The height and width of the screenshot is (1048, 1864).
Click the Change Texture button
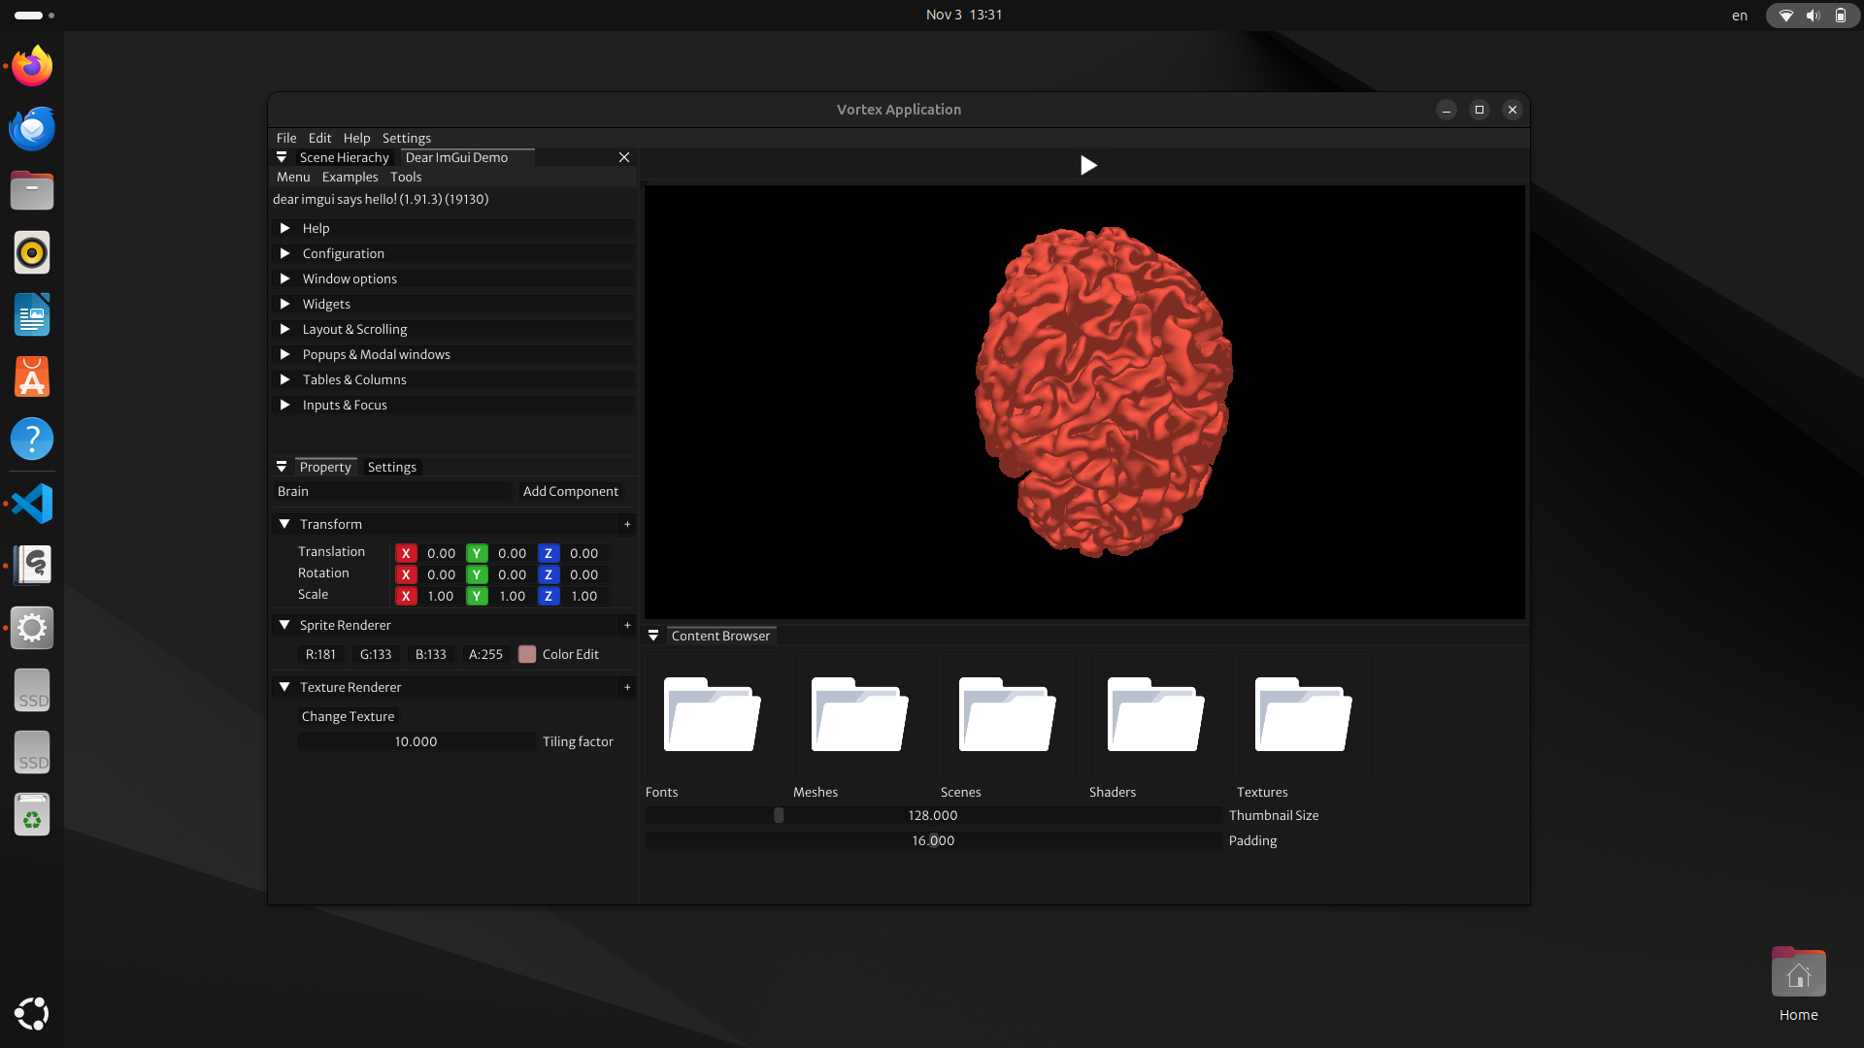[x=348, y=716]
